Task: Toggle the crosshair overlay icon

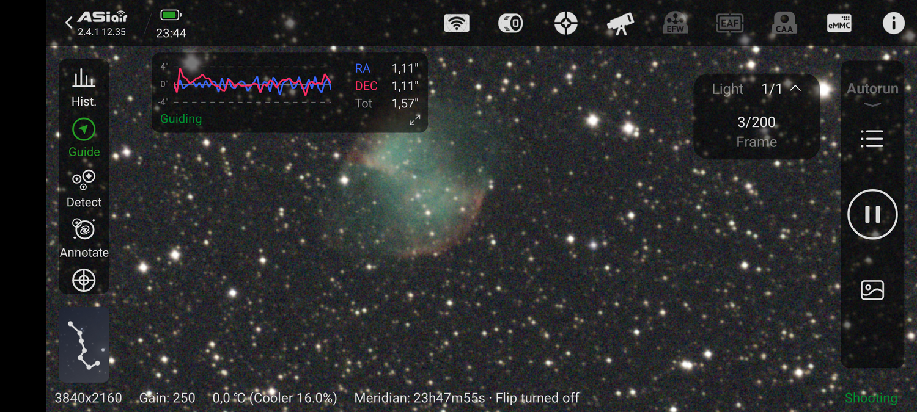Action: click(x=84, y=280)
